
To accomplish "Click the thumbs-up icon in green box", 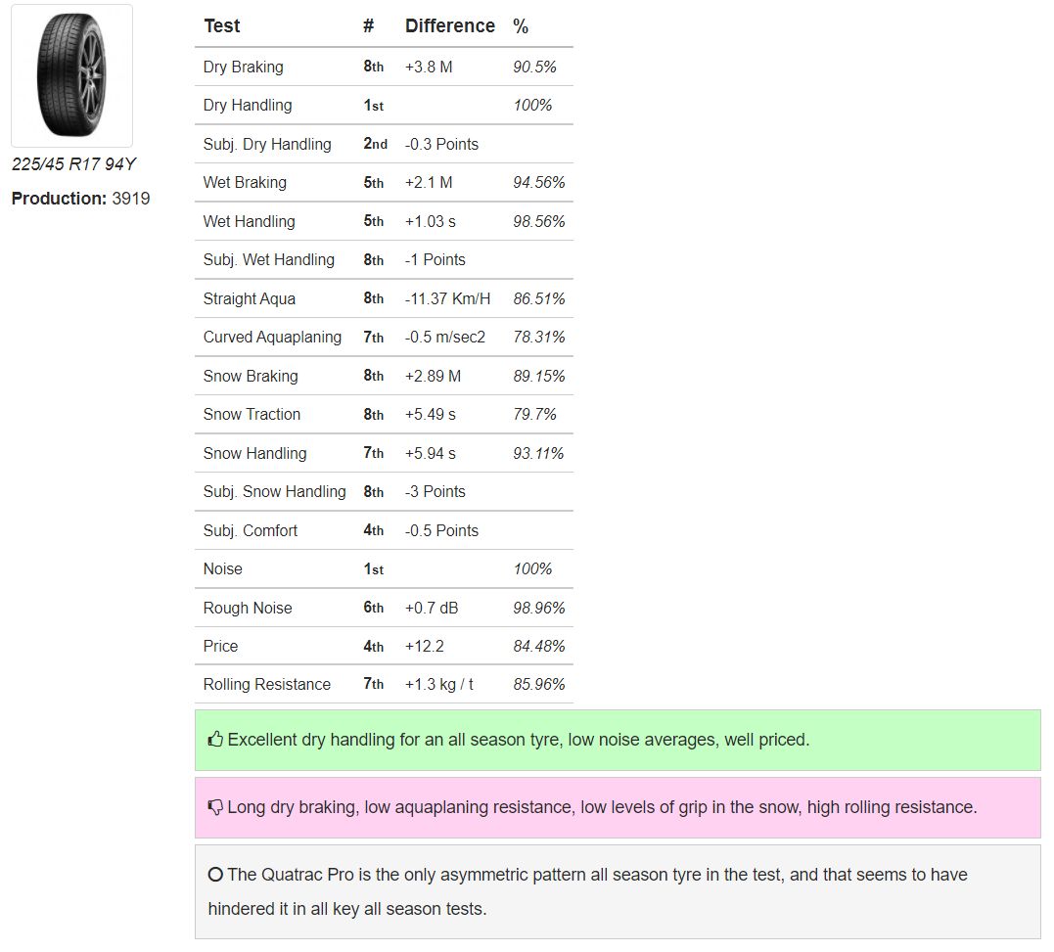I will [215, 740].
